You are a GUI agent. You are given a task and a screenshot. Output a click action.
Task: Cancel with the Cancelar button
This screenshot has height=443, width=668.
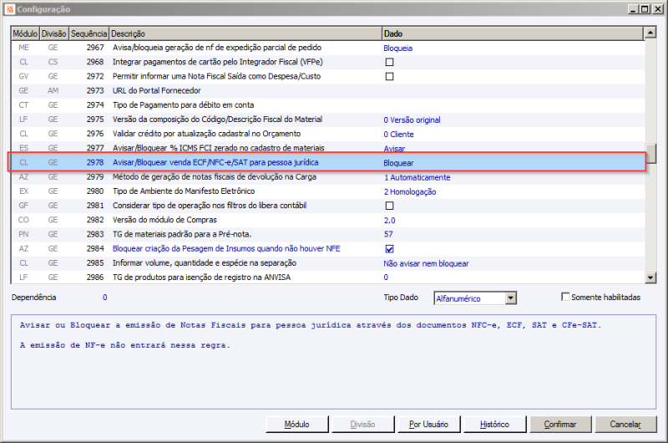tap(625, 425)
